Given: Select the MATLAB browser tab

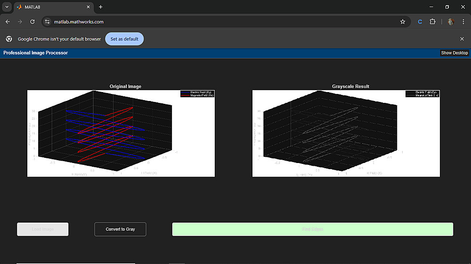Looking at the screenshot, I should click(54, 7).
